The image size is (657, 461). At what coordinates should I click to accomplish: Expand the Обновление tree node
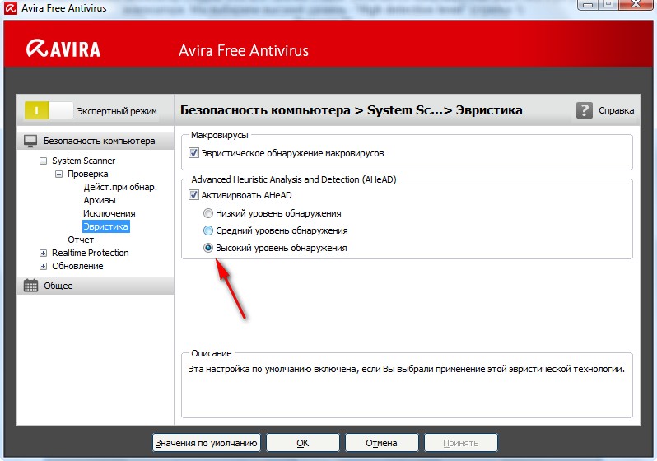pos(43,266)
